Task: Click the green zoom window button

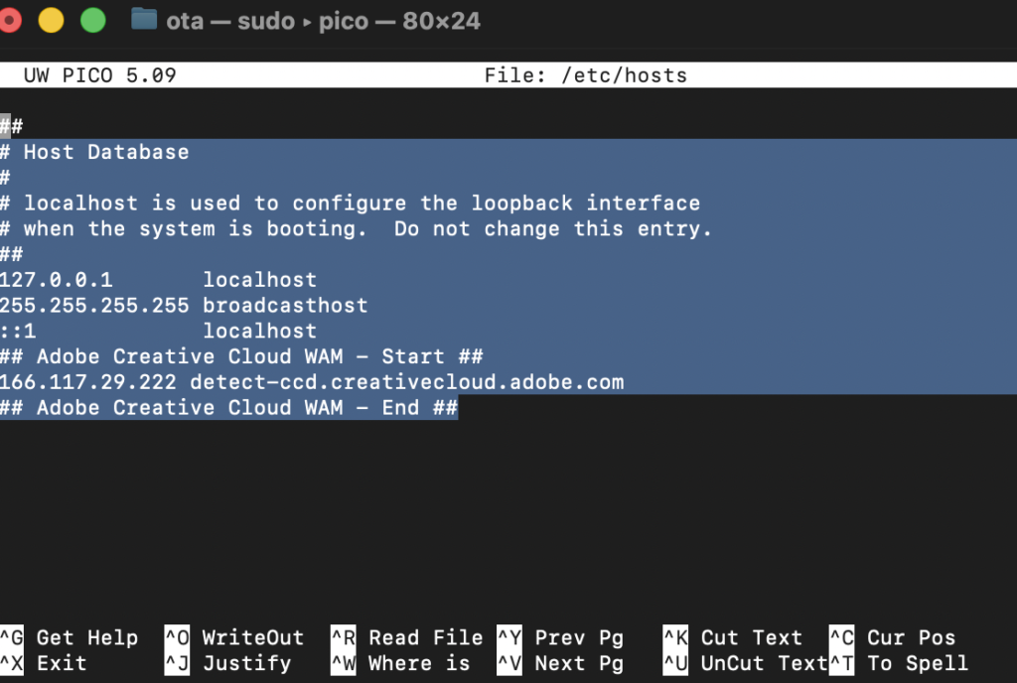Action: point(92,20)
